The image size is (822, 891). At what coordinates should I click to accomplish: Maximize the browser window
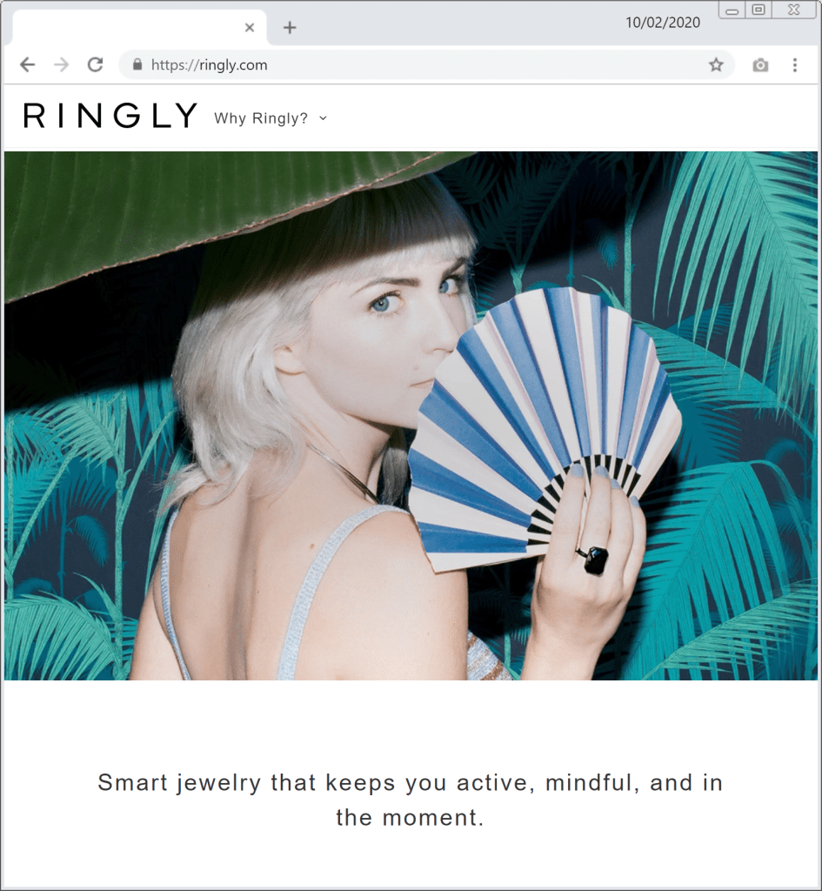point(759,10)
